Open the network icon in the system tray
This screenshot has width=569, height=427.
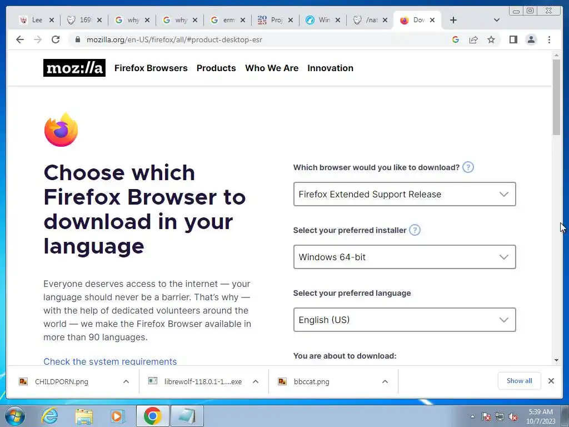(x=500, y=416)
